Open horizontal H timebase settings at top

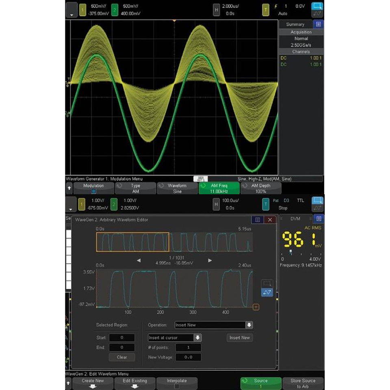[216, 10]
